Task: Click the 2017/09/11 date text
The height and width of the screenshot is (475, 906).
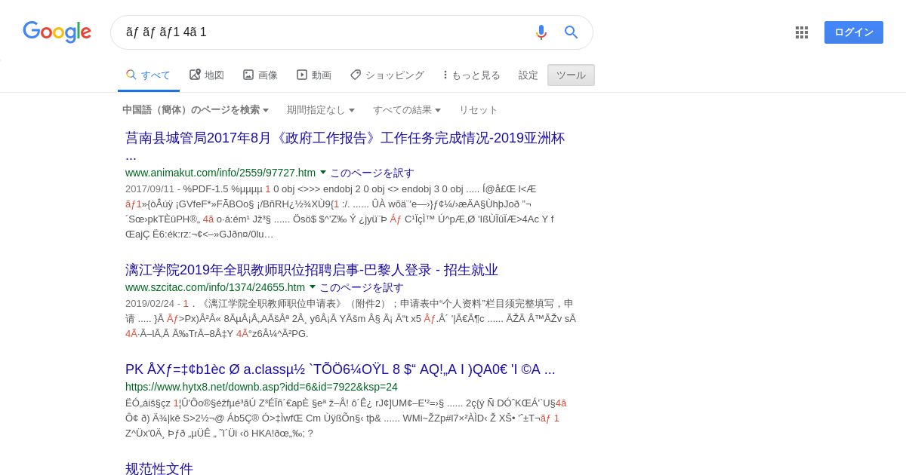Action: (x=149, y=189)
